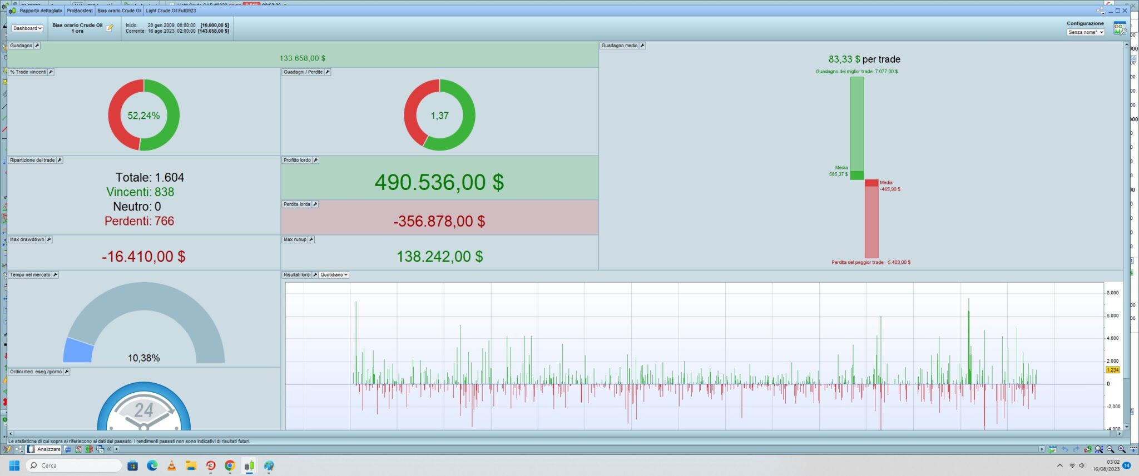This screenshot has height=476, width=1139.
Task: Open Guadagno widget settings wrench
Action: (37, 46)
